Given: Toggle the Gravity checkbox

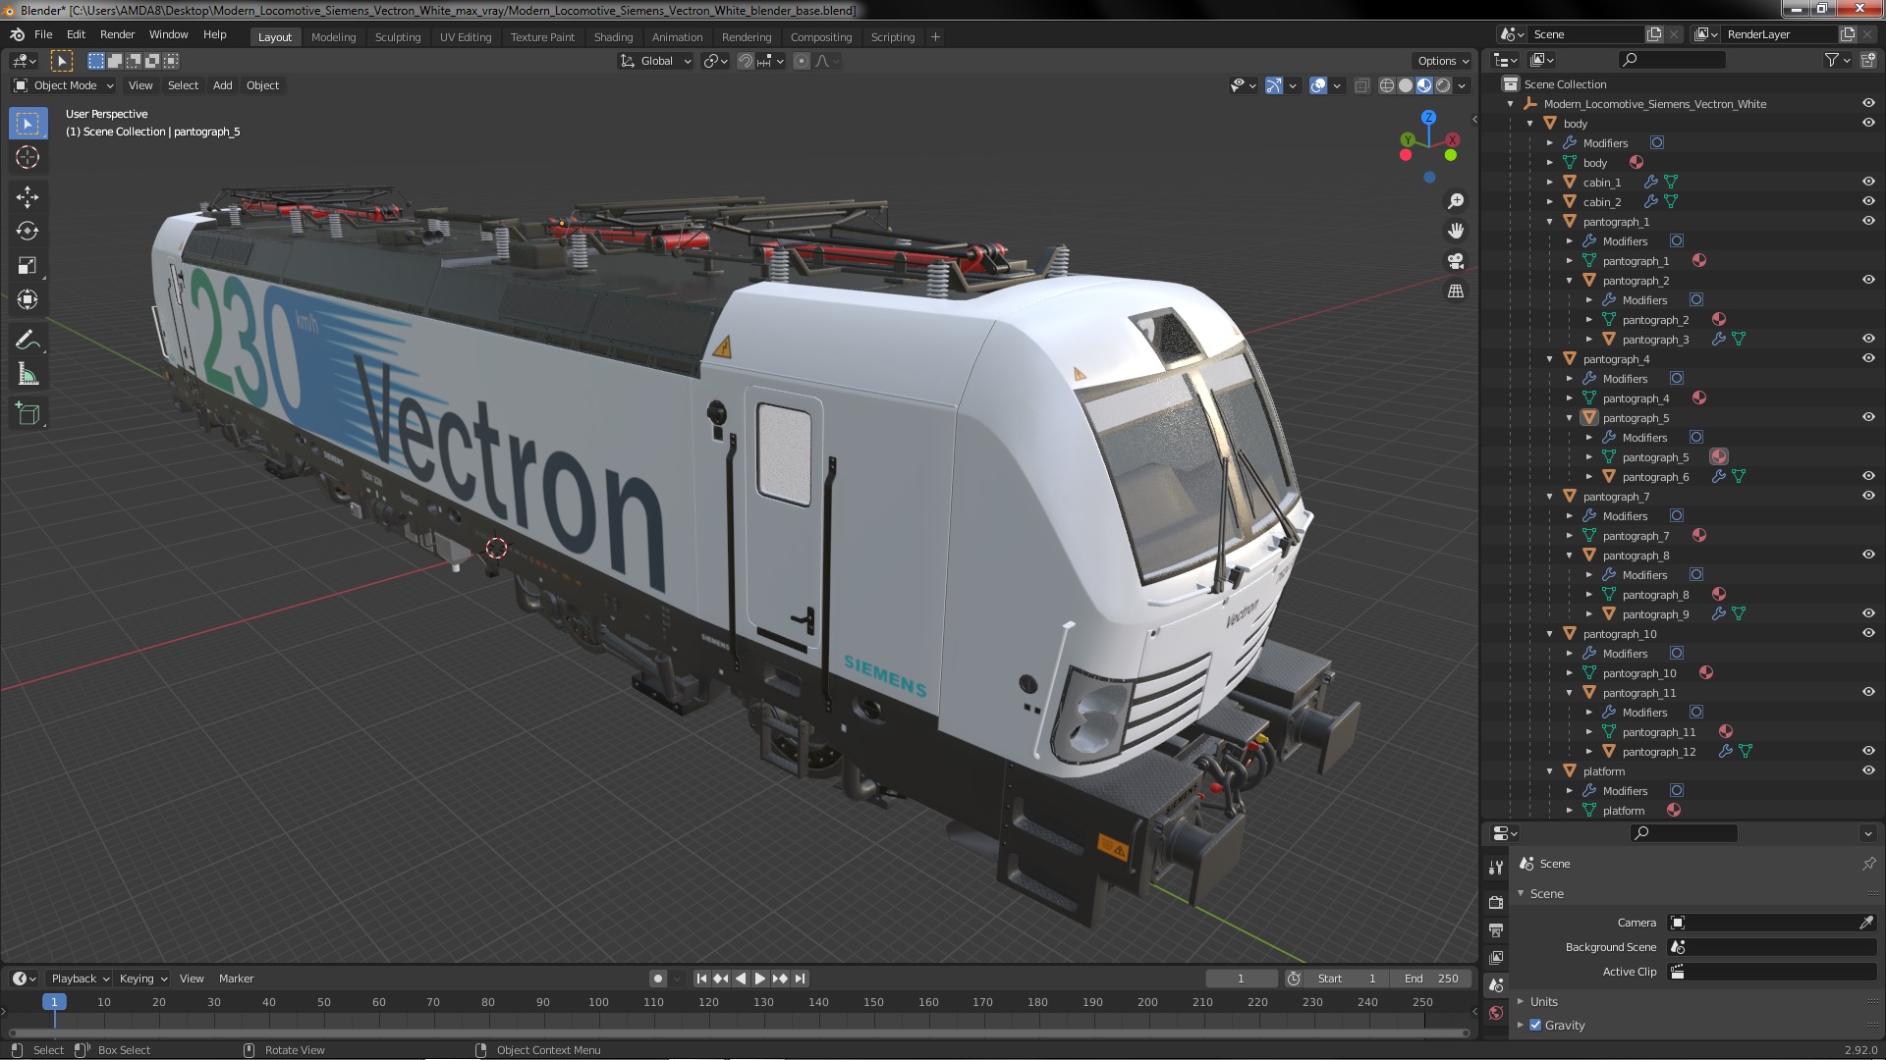Looking at the screenshot, I should 1535,1025.
